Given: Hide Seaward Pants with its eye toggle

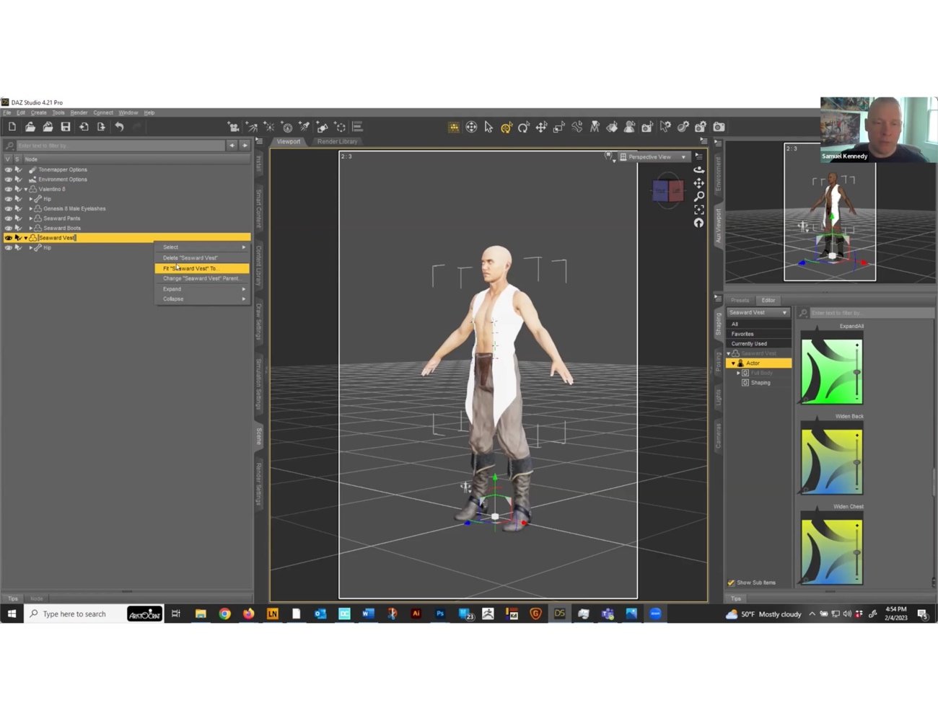Looking at the screenshot, I should coord(8,218).
